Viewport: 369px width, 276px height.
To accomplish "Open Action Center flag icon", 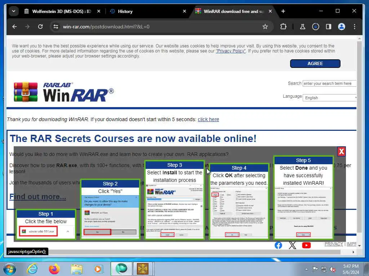I will coord(315,269).
